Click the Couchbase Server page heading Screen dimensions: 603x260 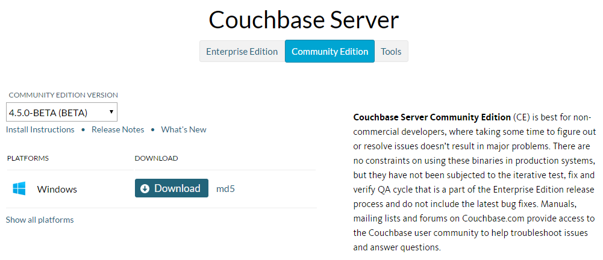pos(304,20)
